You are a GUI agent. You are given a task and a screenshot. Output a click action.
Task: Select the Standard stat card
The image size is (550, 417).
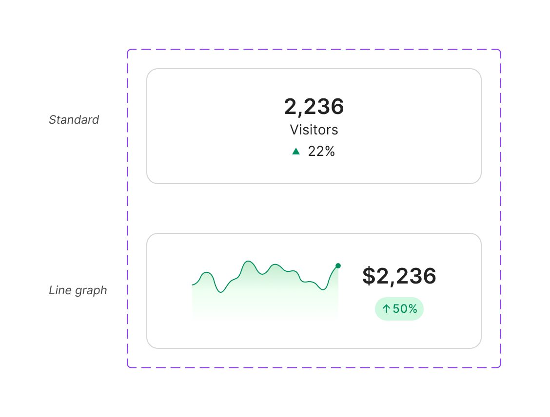tap(314, 126)
